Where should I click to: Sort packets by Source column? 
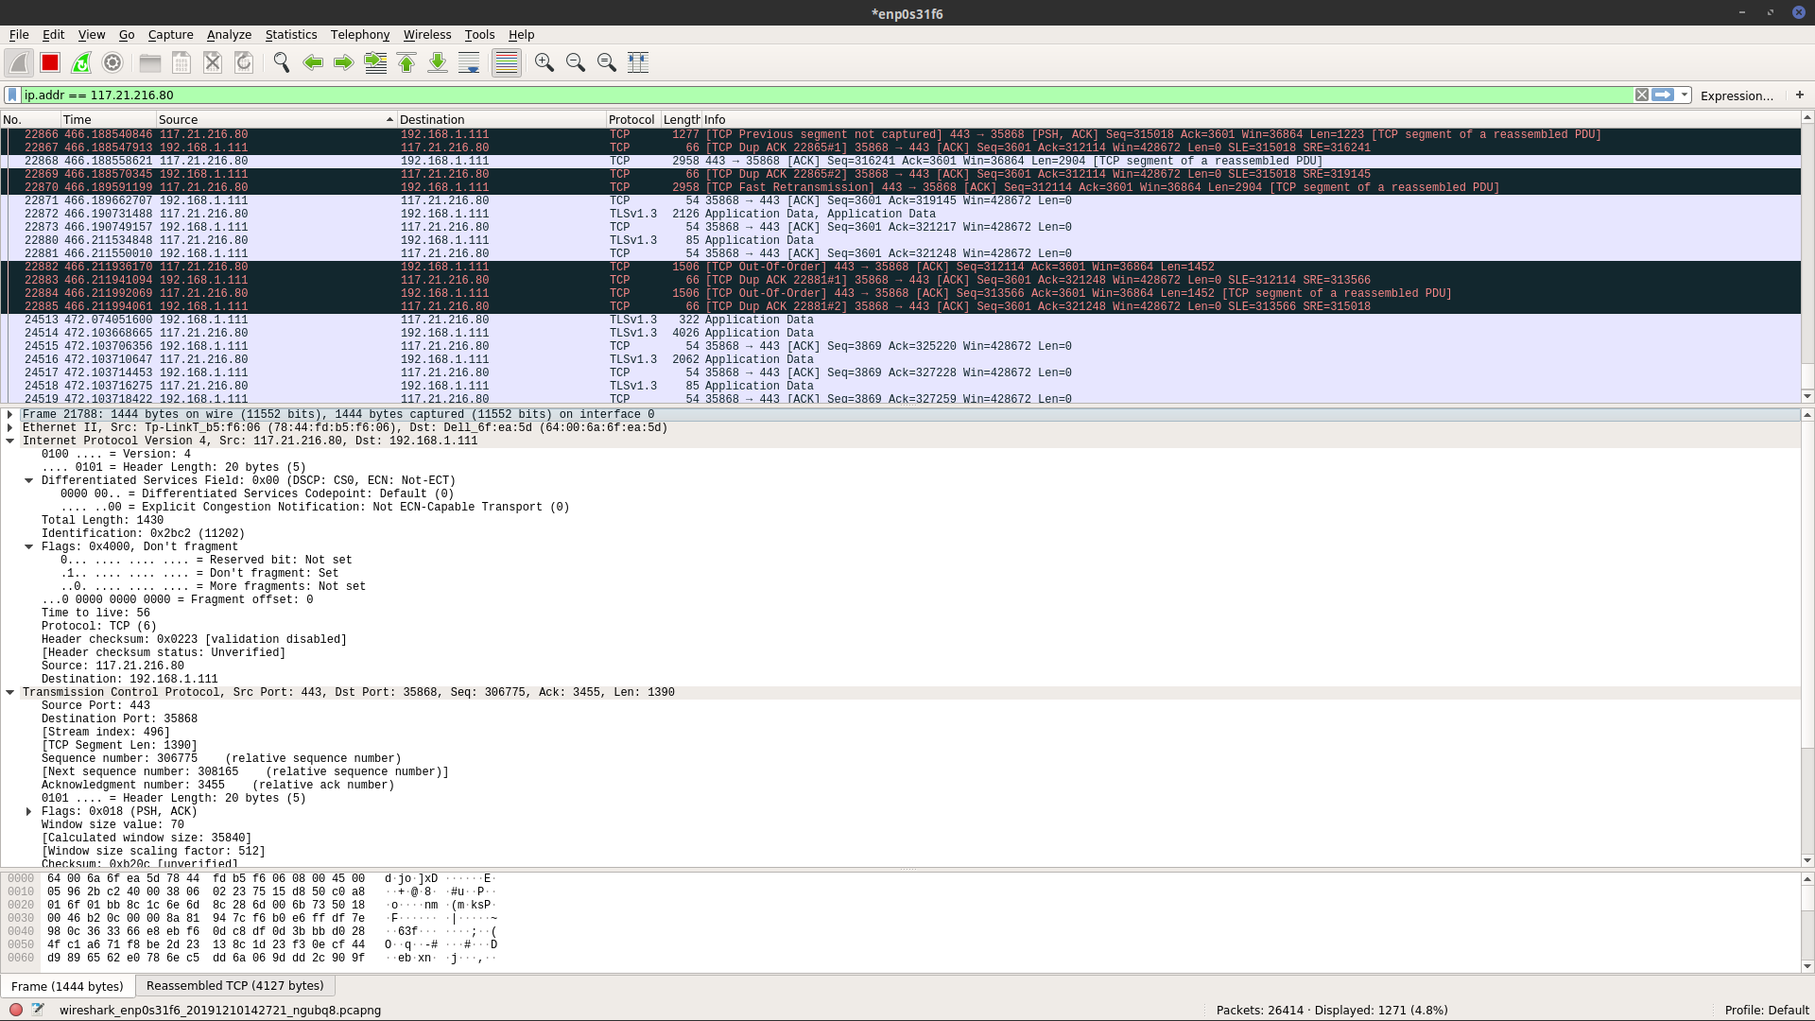(276, 119)
